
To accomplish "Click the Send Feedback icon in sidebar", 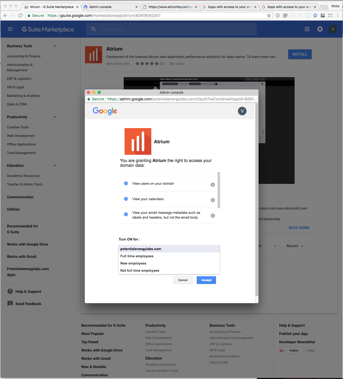I will point(10,303).
